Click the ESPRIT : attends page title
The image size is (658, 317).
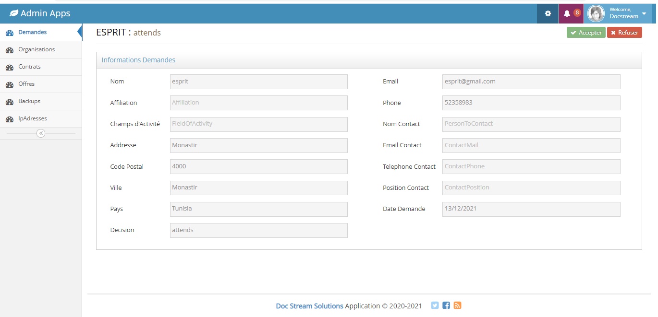[128, 33]
